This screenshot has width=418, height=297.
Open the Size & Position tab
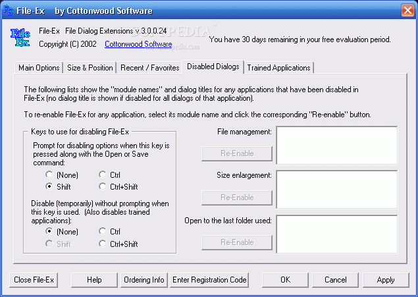[x=90, y=68]
